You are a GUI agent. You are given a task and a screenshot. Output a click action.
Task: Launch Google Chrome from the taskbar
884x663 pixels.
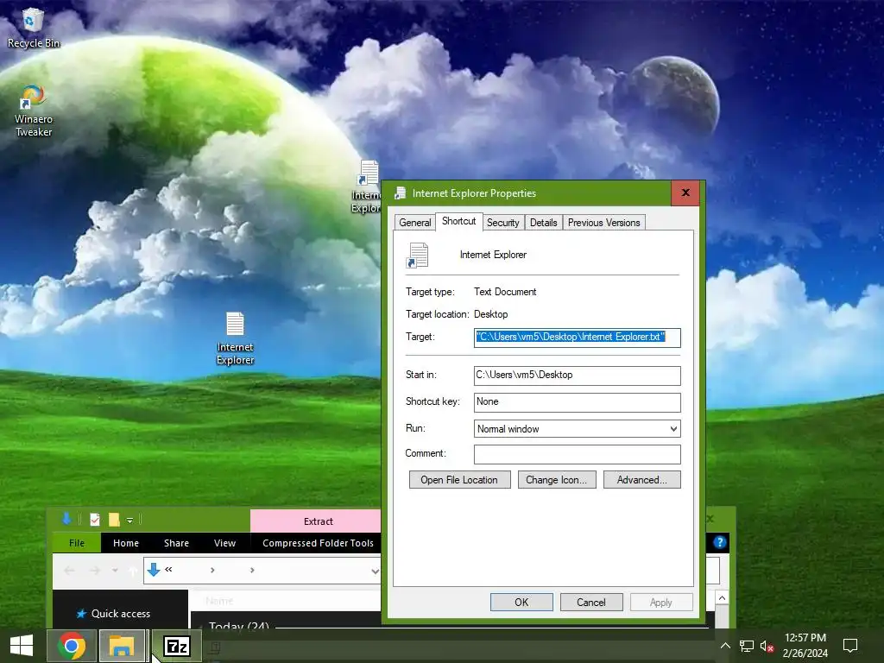(72, 646)
